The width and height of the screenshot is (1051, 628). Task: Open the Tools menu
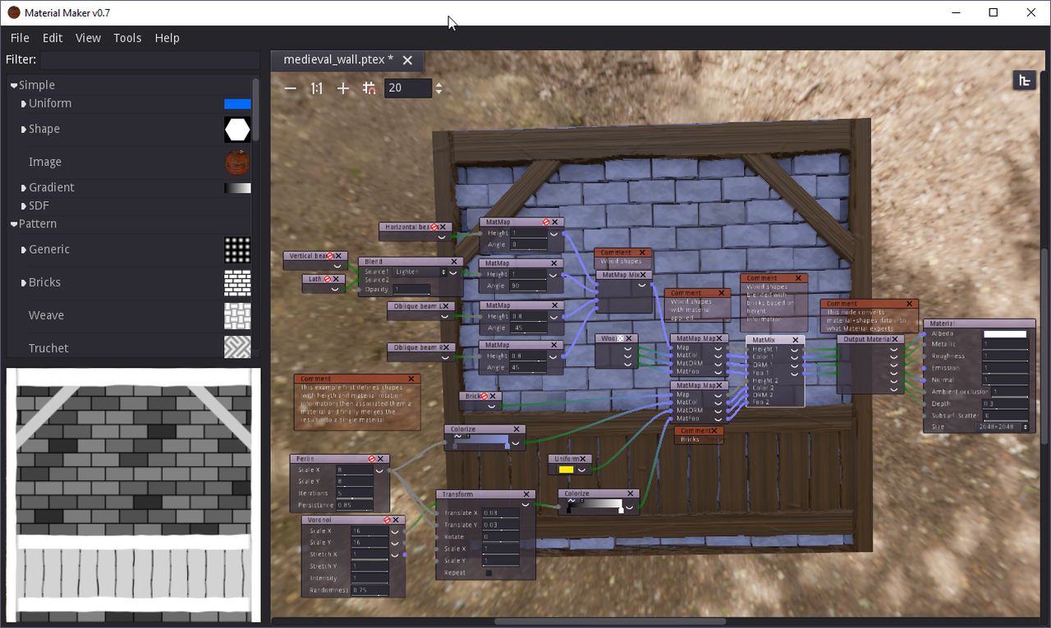[x=127, y=38]
